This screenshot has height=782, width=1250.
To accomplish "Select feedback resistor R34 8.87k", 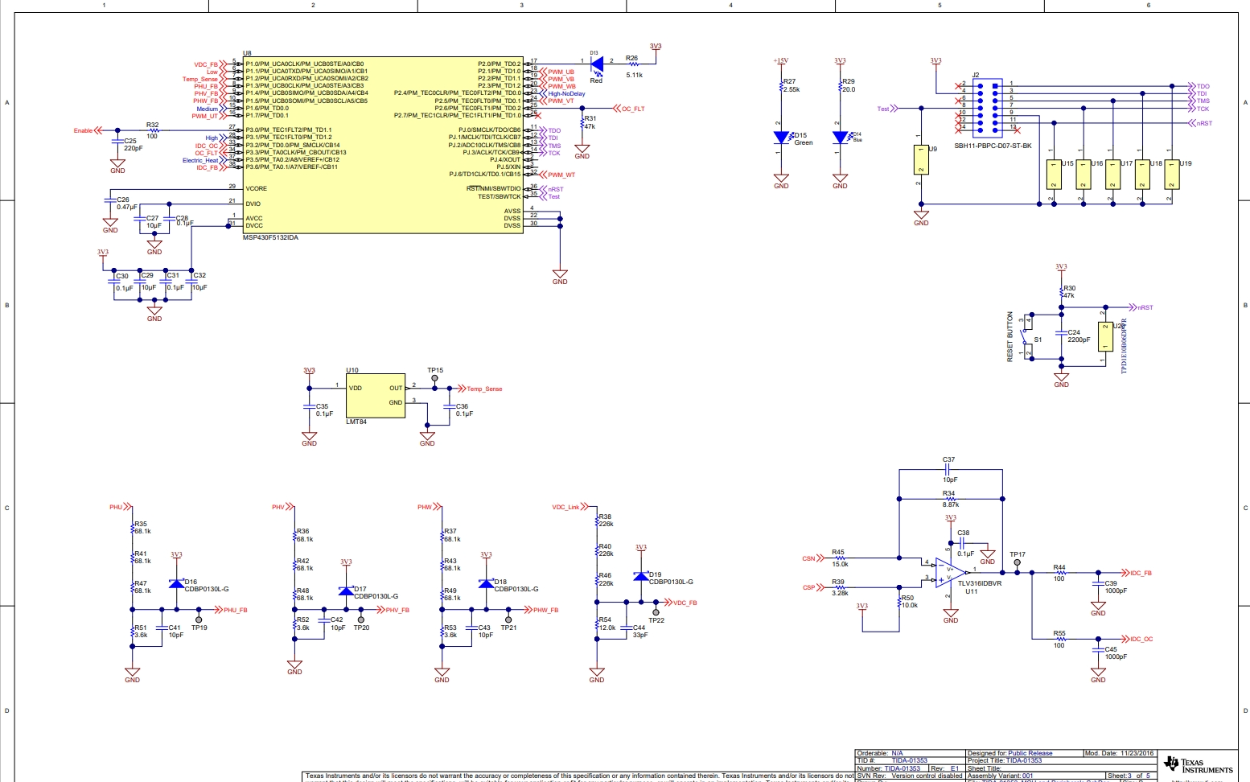I will pos(950,499).
